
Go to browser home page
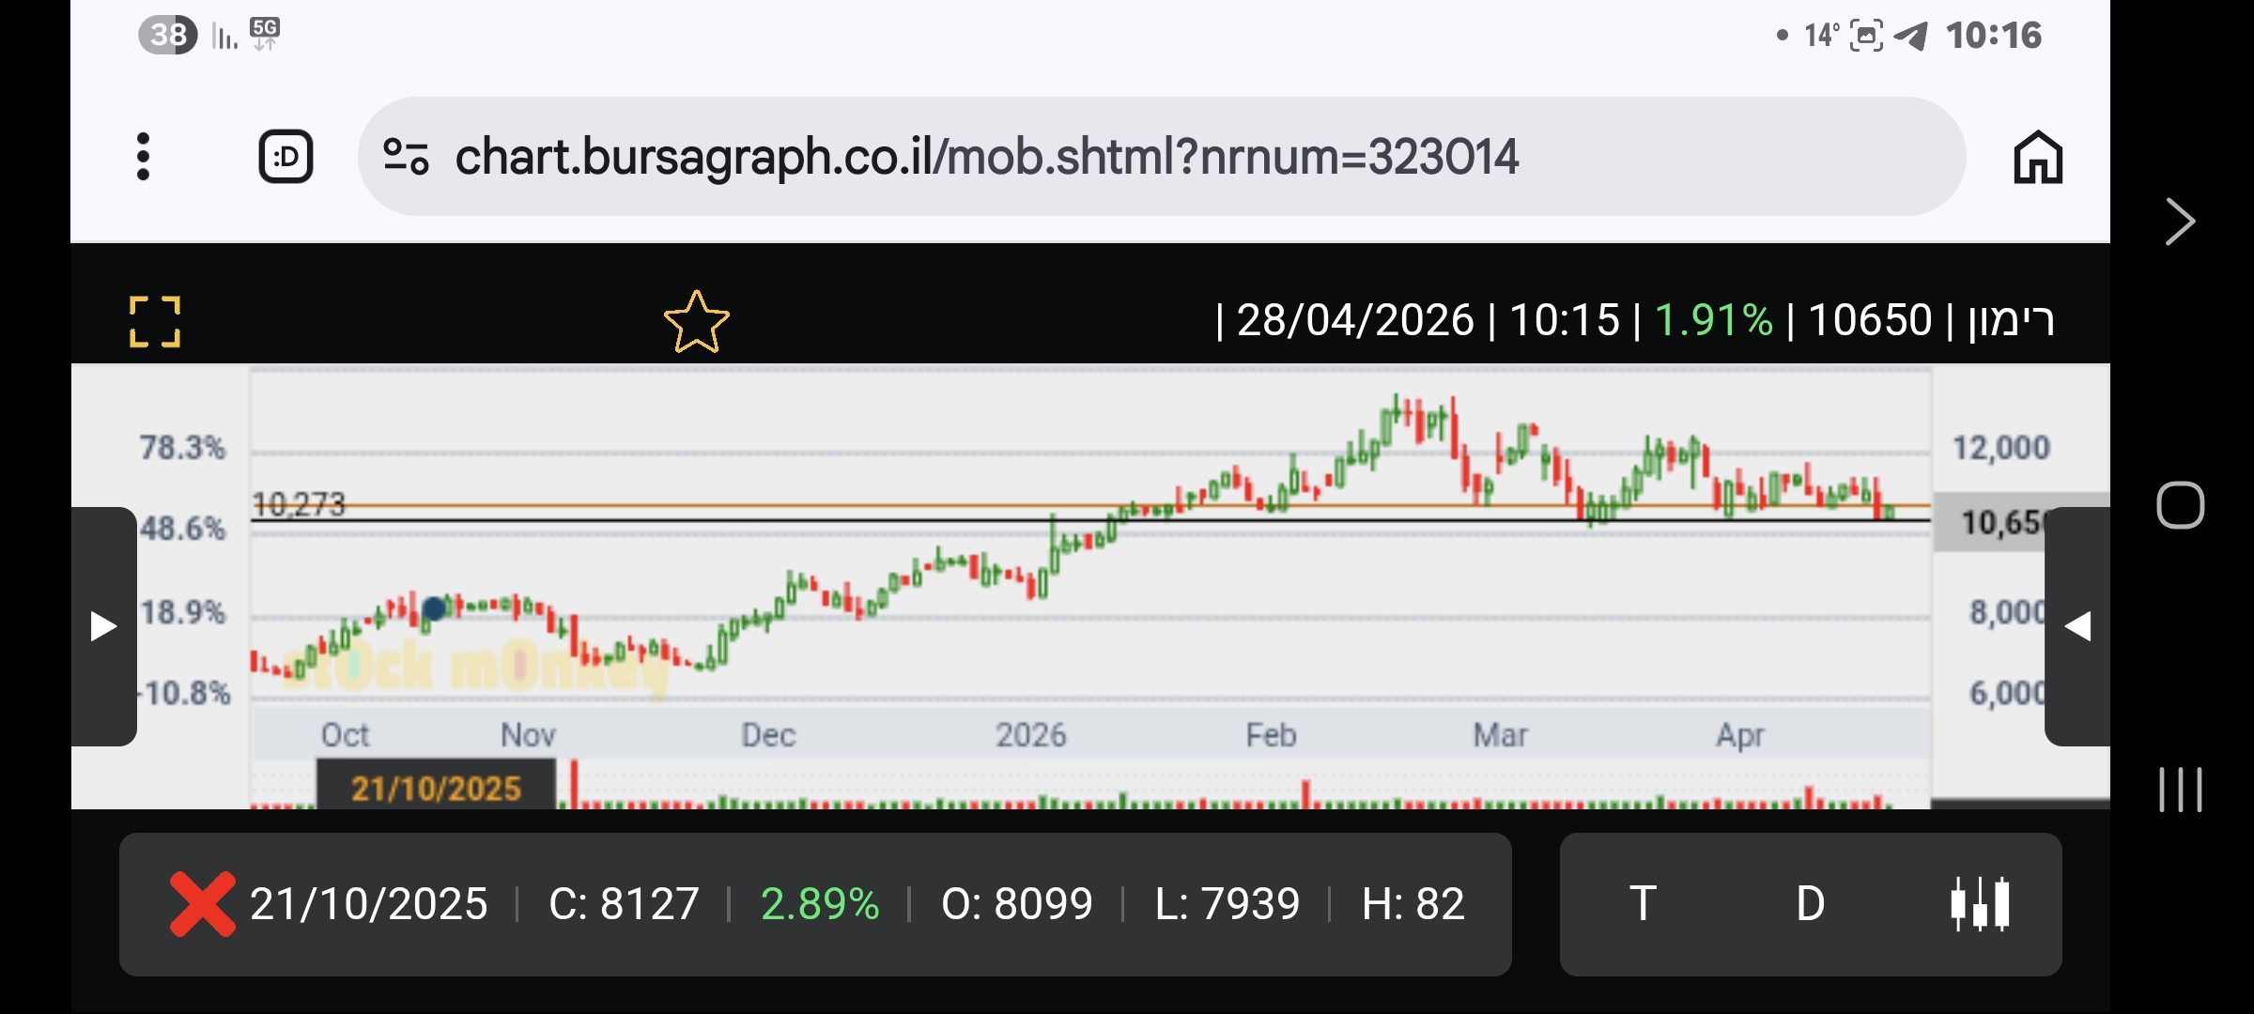[2037, 156]
